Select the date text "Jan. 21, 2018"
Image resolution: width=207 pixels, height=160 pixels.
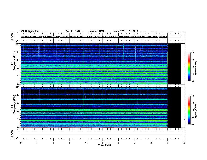tap(73, 31)
